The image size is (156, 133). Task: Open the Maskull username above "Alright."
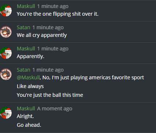coord(26,109)
